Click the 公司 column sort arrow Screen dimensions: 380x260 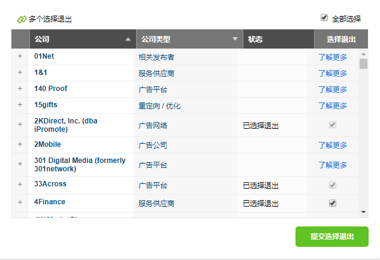[127, 40]
